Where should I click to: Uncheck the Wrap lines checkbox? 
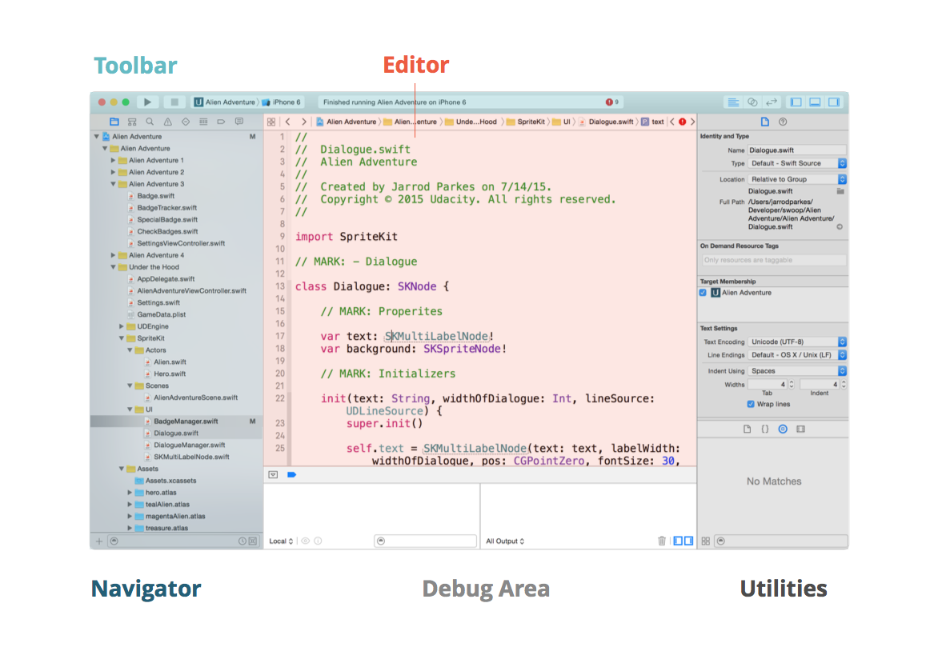click(751, 404)
